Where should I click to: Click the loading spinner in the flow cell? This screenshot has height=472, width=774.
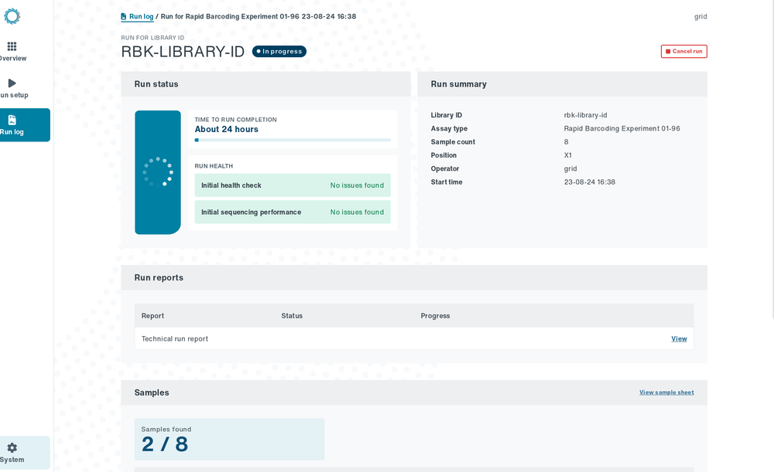[x=158, y=171]
